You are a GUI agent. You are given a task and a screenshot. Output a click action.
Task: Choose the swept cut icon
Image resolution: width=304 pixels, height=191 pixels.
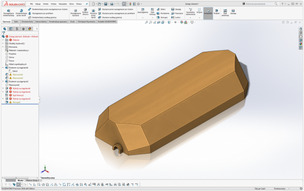[100, 9]
